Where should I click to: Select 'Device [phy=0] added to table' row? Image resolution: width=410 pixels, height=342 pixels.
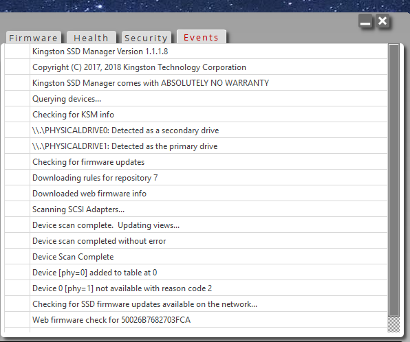click(x=196, y=272)
